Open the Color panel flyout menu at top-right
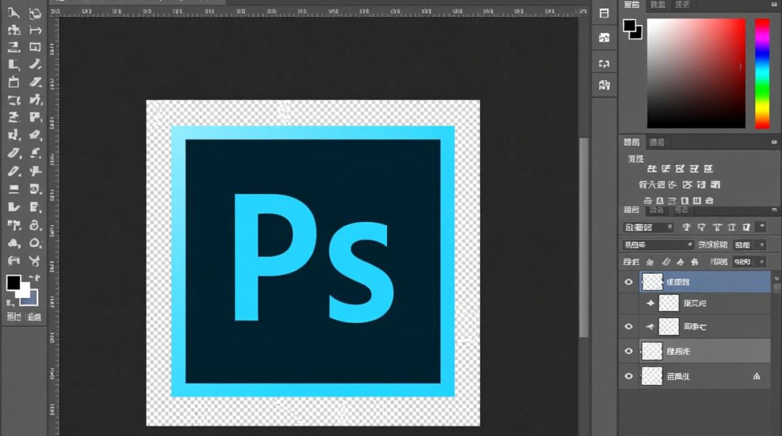This screenshot has height=436, width=782. coord(774,5)
